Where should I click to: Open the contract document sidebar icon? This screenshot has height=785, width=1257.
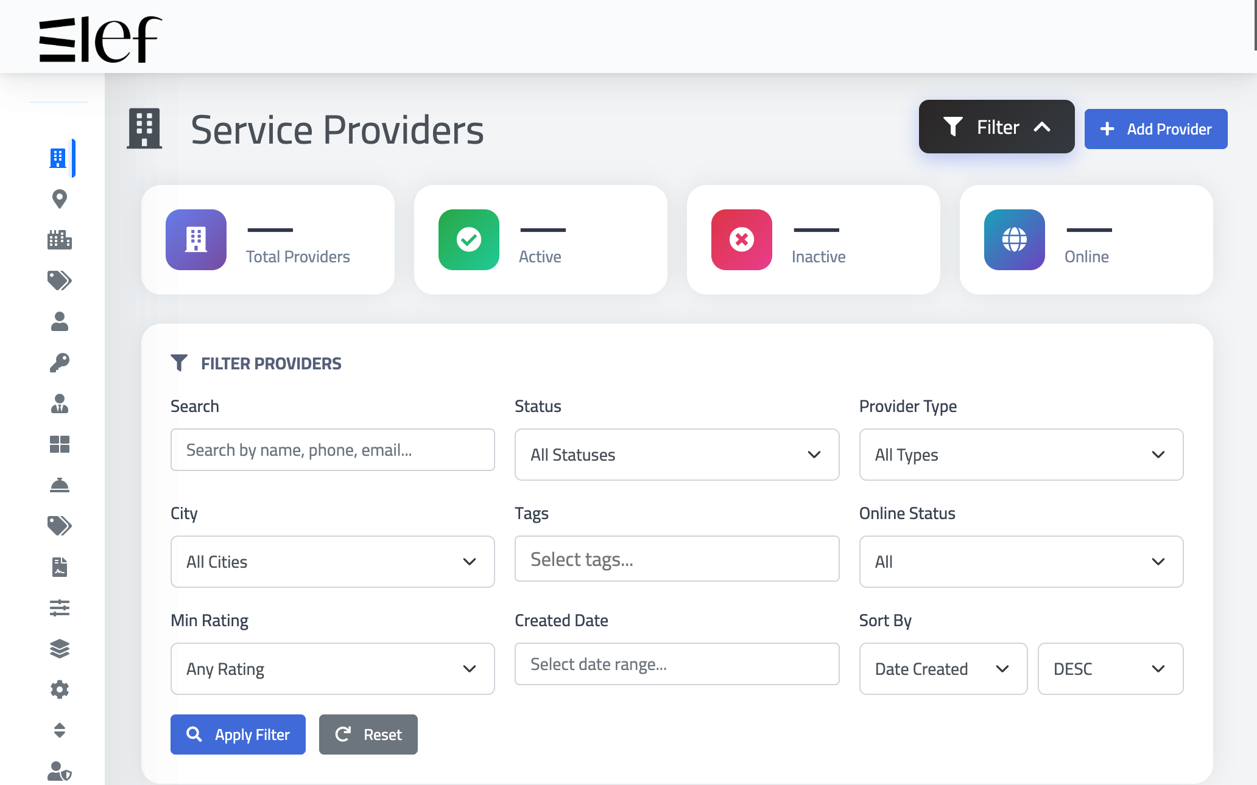tap(59, 567)
